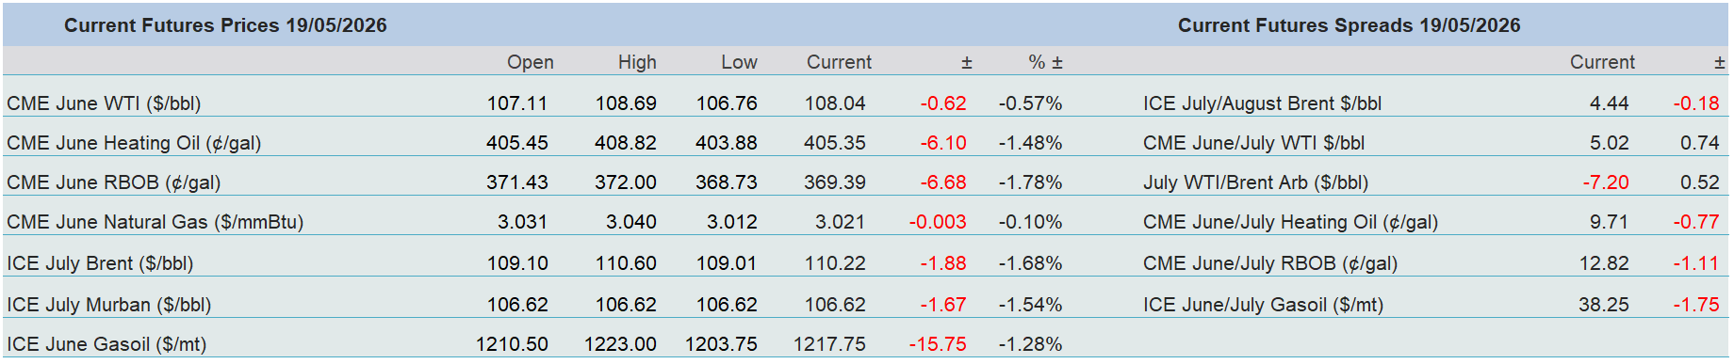Click the WTI current price 108.04
The width and height of the screenshot is (1734, 364).
click(835, 103)
